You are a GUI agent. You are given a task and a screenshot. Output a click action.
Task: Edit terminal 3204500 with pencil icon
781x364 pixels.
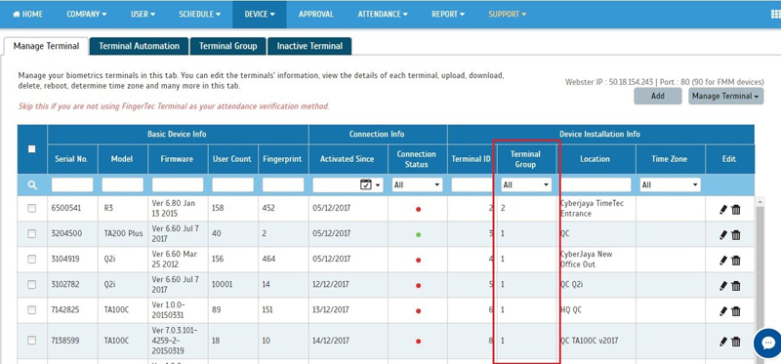click(x=723, y=235)
